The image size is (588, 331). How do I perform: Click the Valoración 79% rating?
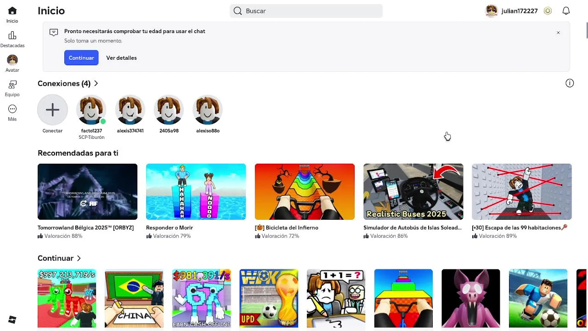(x=169, y=236)
